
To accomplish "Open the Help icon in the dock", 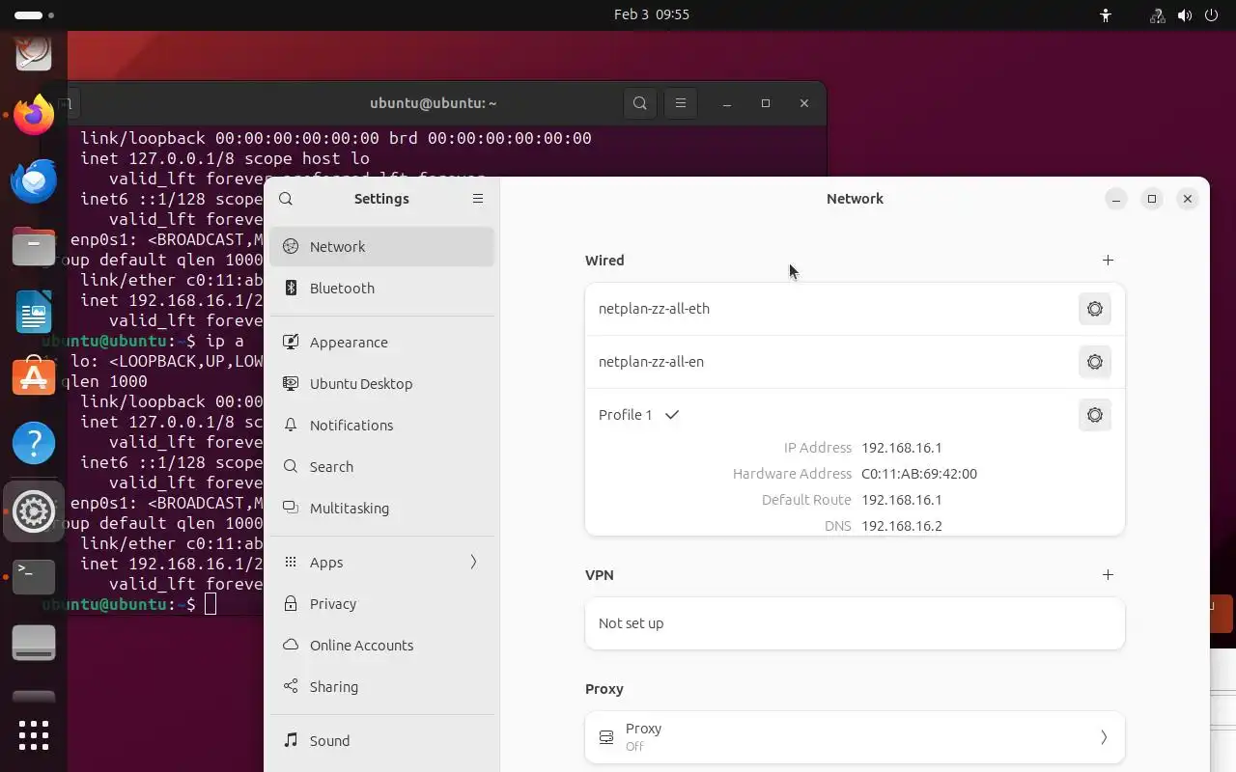I will [x=34, y=444].
